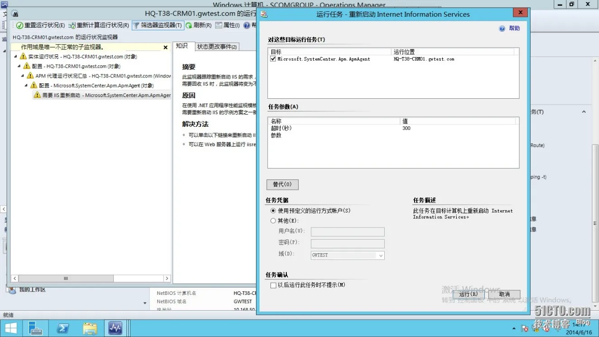The height and width of the screenshot is (337, 599).
Task: Click the warning icon beside 需要 IIS 重新启动
Action: point(37,95)
